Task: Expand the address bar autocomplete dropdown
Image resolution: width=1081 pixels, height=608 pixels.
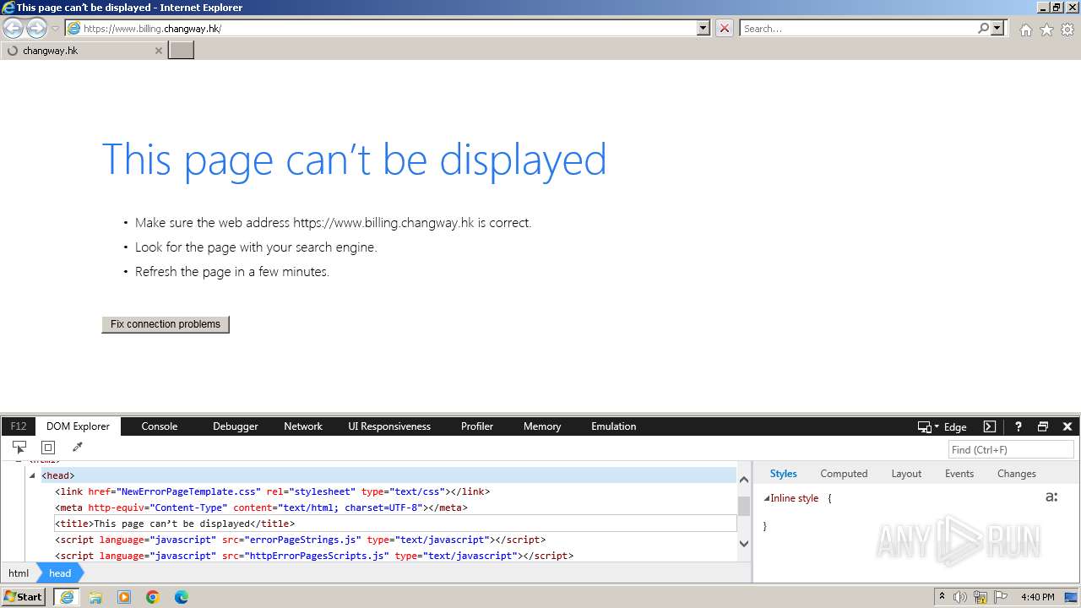Action: tap(703, 28)
